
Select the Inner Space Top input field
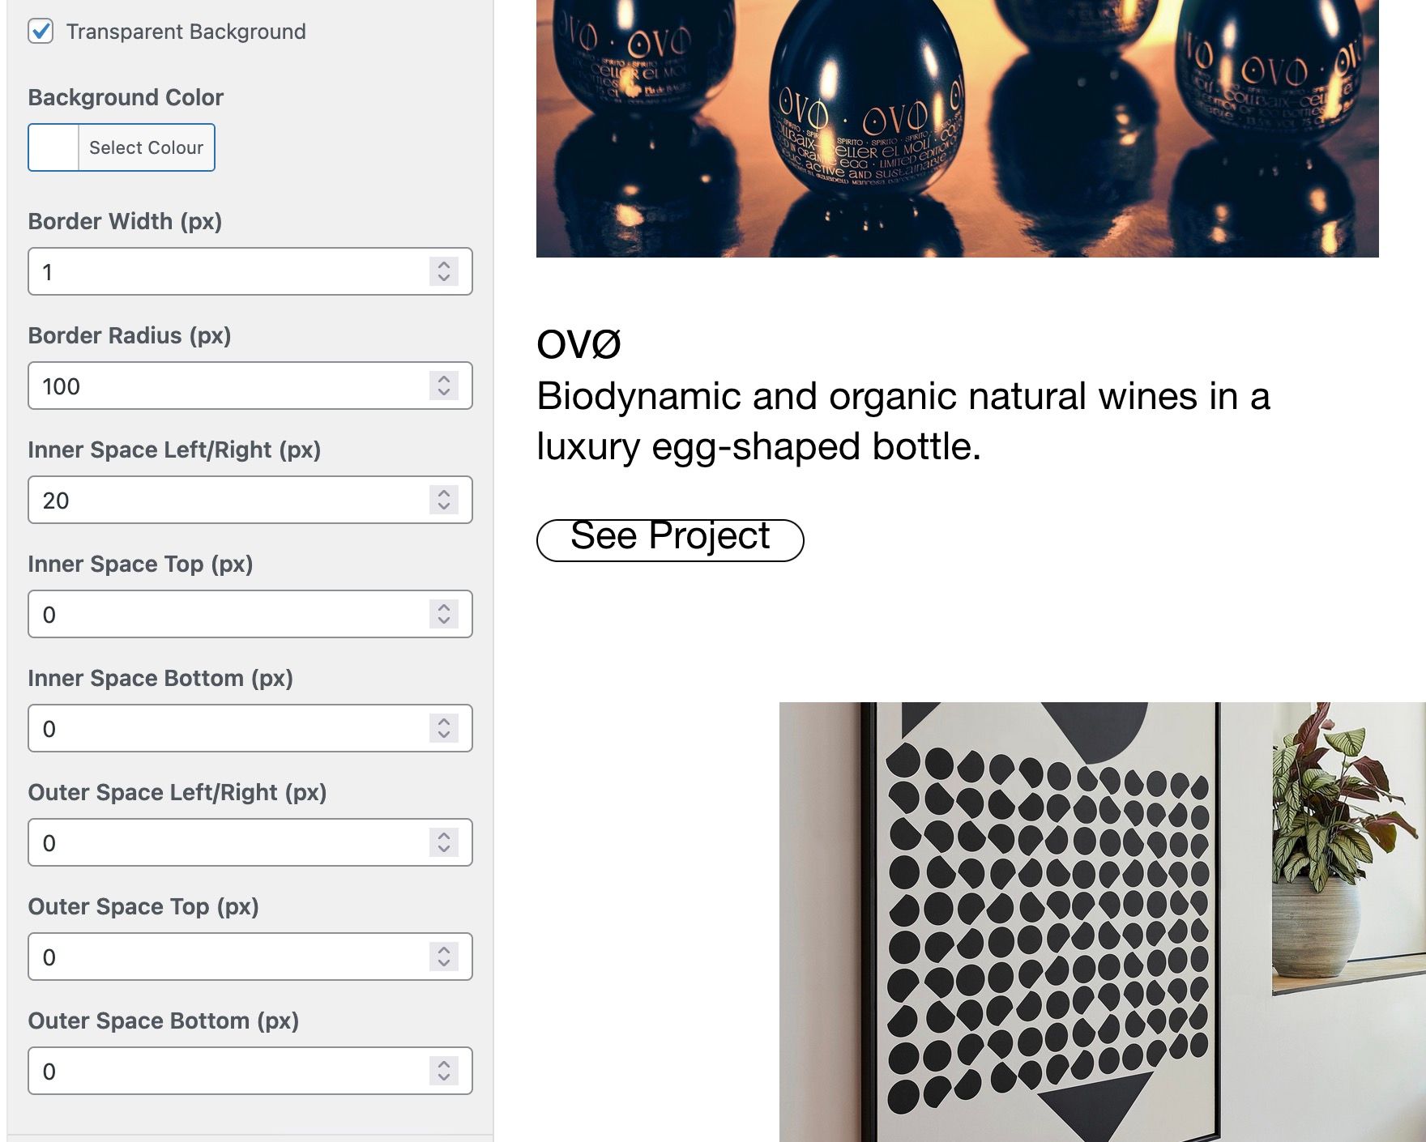[227, 614]
